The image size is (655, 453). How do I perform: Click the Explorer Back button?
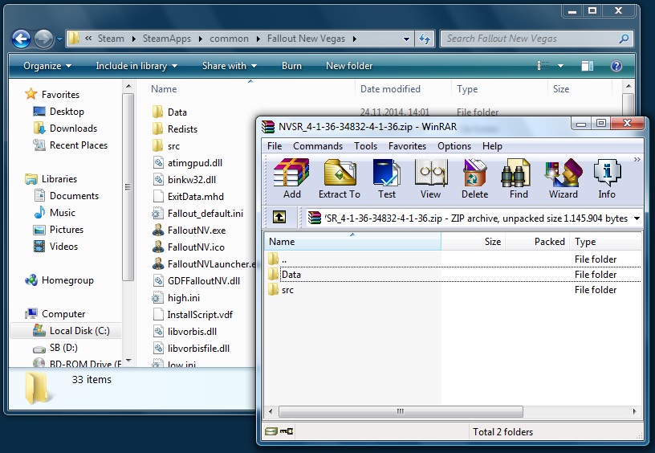(x=21, y=39)
